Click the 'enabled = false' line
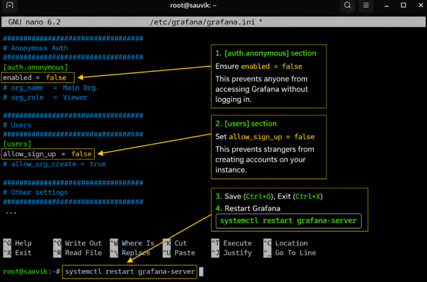The image size is (427, 282). (38, 77)
